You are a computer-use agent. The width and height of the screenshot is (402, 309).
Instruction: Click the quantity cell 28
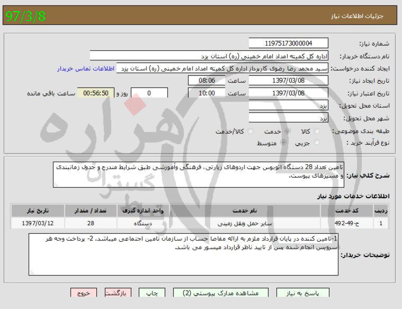[x=91, y=223]
